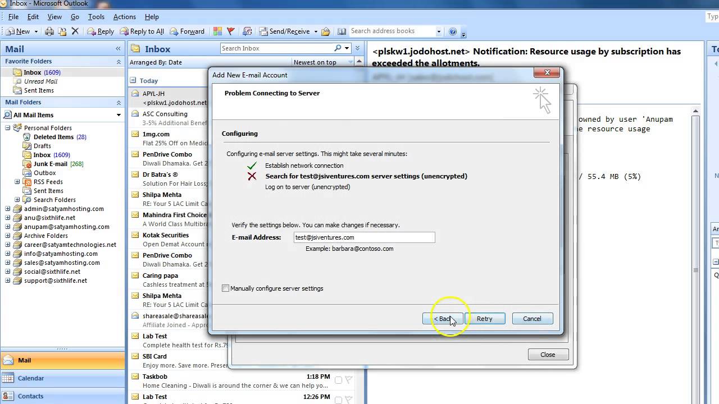Screen dimensions: 719x404
Task: Open the Mahindra First Choice message
Action: 169,219
